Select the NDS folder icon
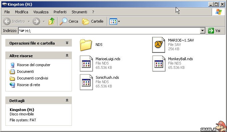227x132 pixels. coord(86,45)
